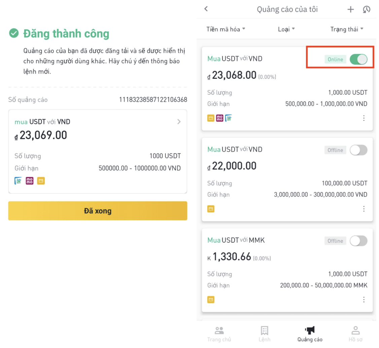Screen dimensions: 379x348
Task: Expand the Loại filter dropdown
Action: pos(286,29)
